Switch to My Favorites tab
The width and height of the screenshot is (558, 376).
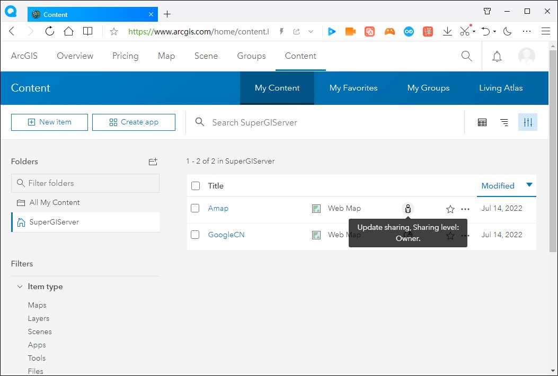(x=353, y=88)
